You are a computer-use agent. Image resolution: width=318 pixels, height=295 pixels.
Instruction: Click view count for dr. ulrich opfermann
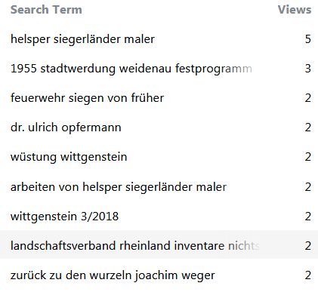(308, 128)
